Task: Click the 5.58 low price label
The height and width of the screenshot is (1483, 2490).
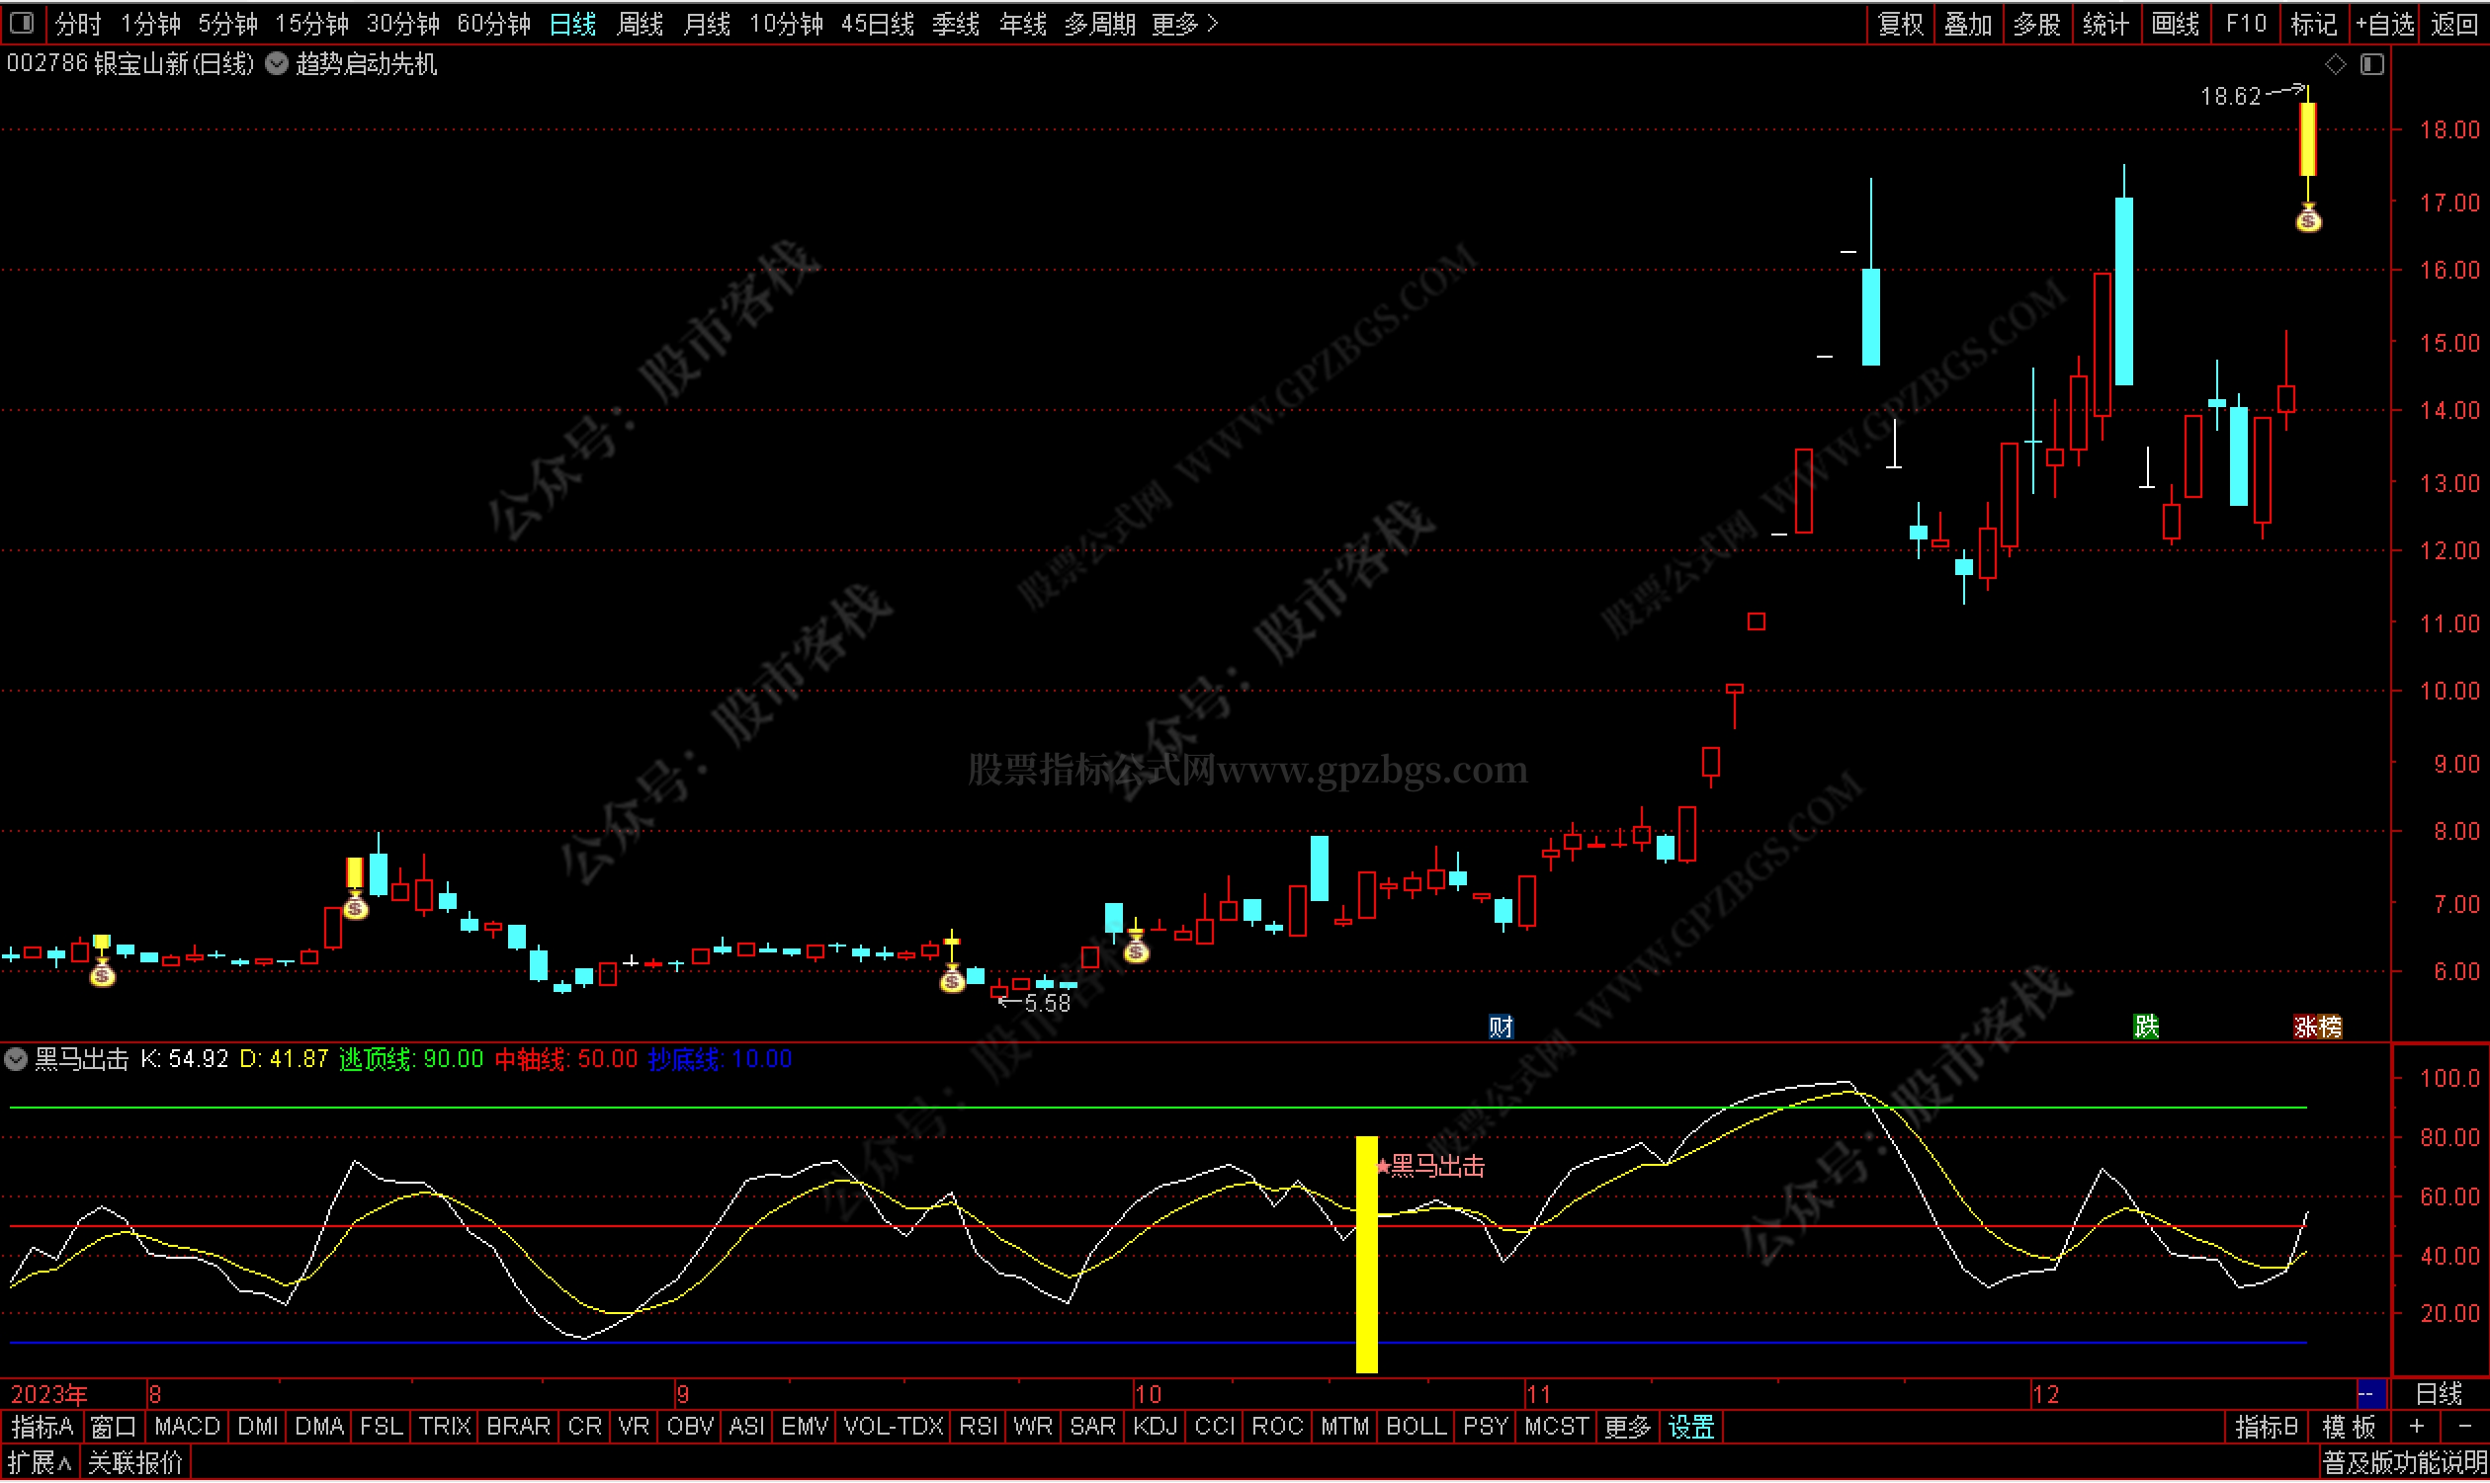Action: pyautogui.click(x=1047, y=1004)
